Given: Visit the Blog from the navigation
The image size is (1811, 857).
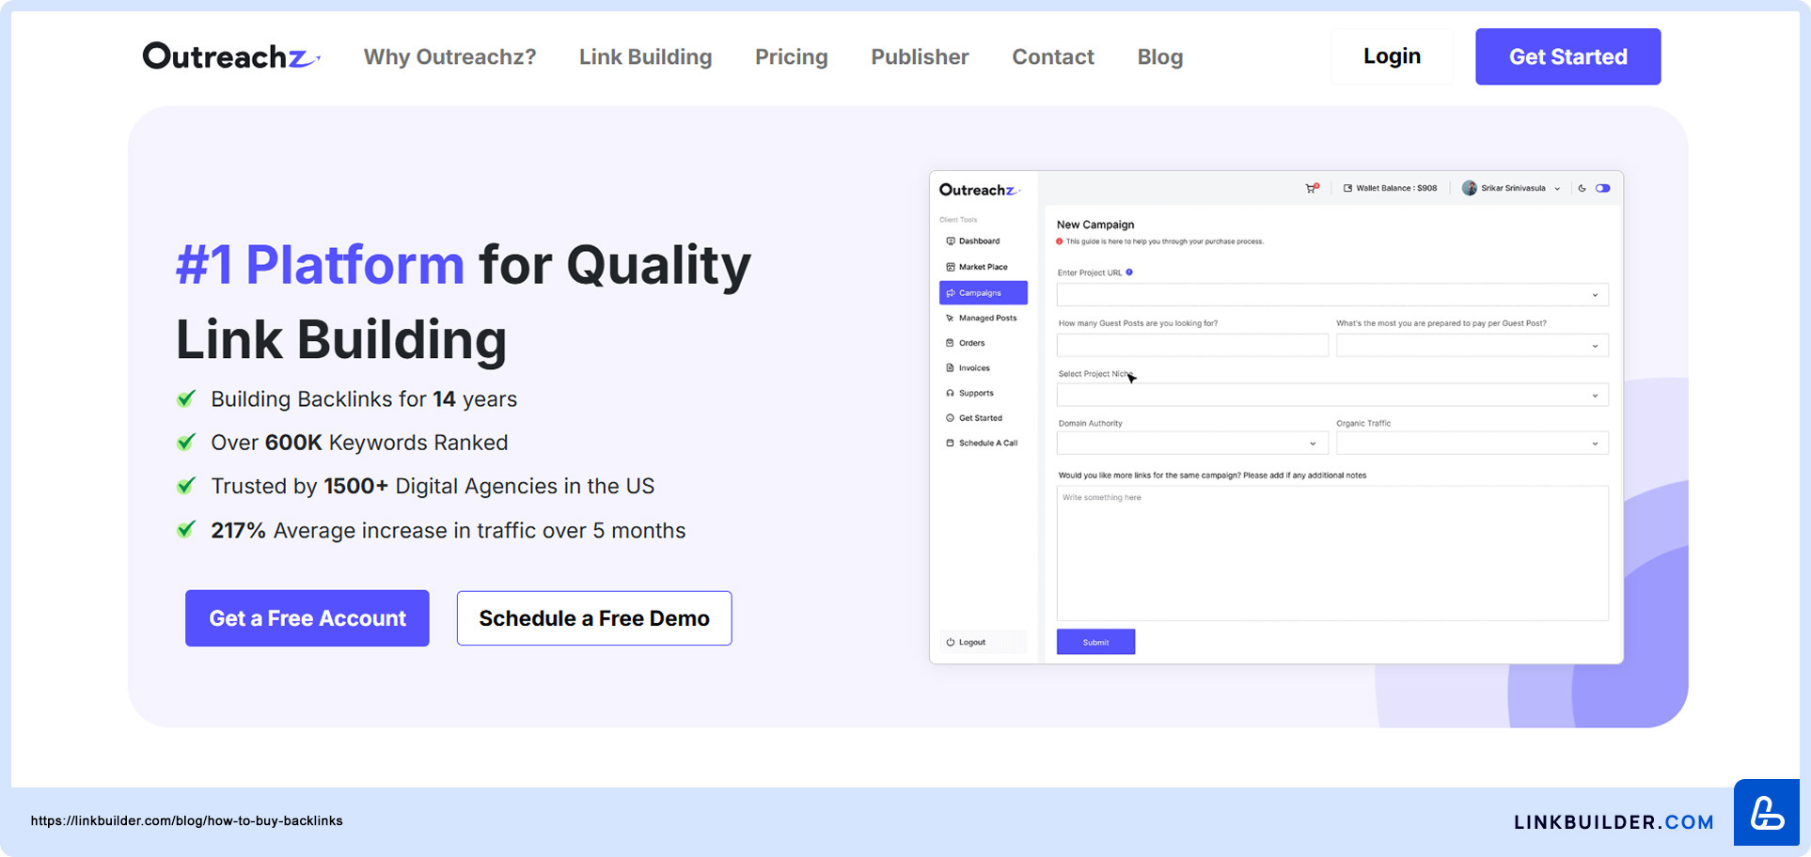Looking at the screenshot, I should pyautogui.click(x=1159, y=57).
